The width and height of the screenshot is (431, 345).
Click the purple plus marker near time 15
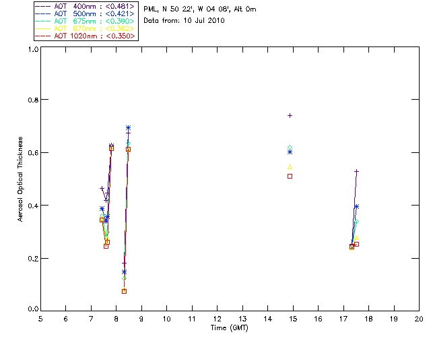[290, 115]
